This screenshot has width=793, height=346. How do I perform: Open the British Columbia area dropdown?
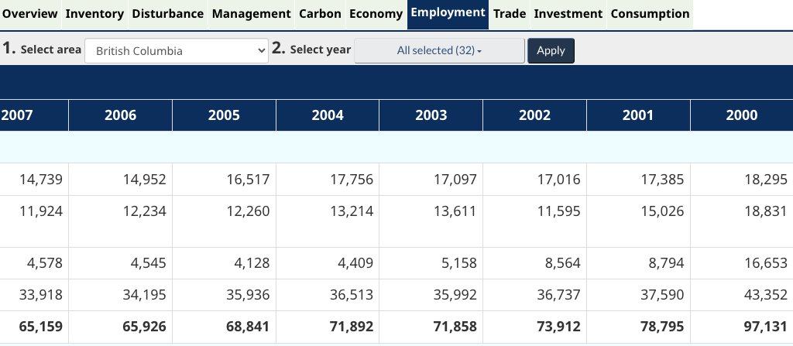pyautogui.click(x=177, y=50)
